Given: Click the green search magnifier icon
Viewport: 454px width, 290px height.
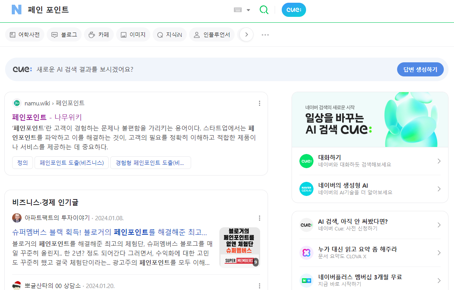Looking at the screenshot, I should tap(264, 10).
